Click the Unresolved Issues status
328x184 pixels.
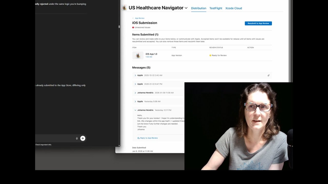pos(141,27)
